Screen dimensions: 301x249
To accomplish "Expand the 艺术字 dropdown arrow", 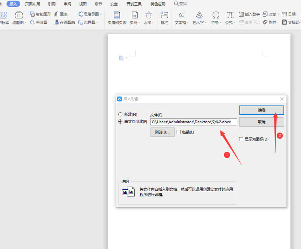I will point(205,23).
